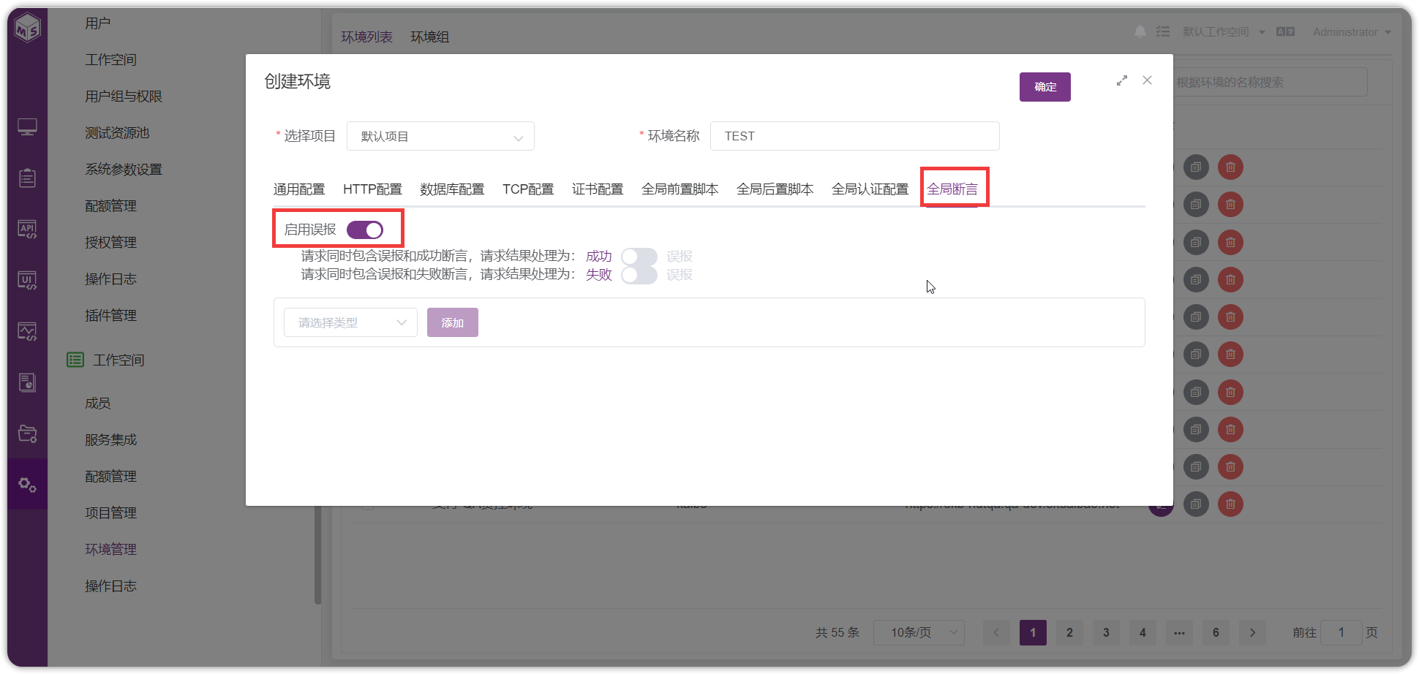The width and height of the screenshot is (1419, 674).
Task: Click the page jump number input
Action: [x=1341, y=632]
